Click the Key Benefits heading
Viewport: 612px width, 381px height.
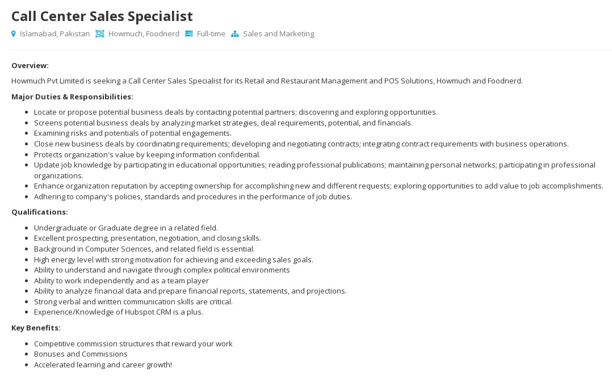(36, 328)
